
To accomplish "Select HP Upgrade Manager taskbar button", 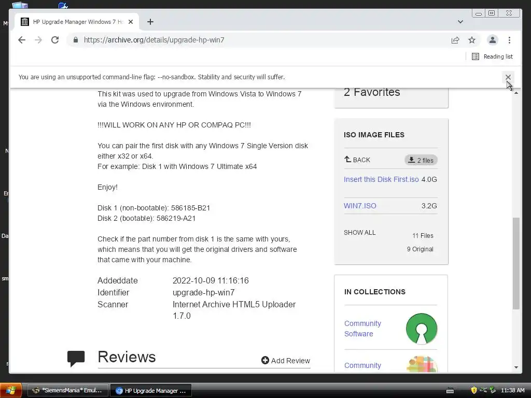I will [x=151, y=390].
